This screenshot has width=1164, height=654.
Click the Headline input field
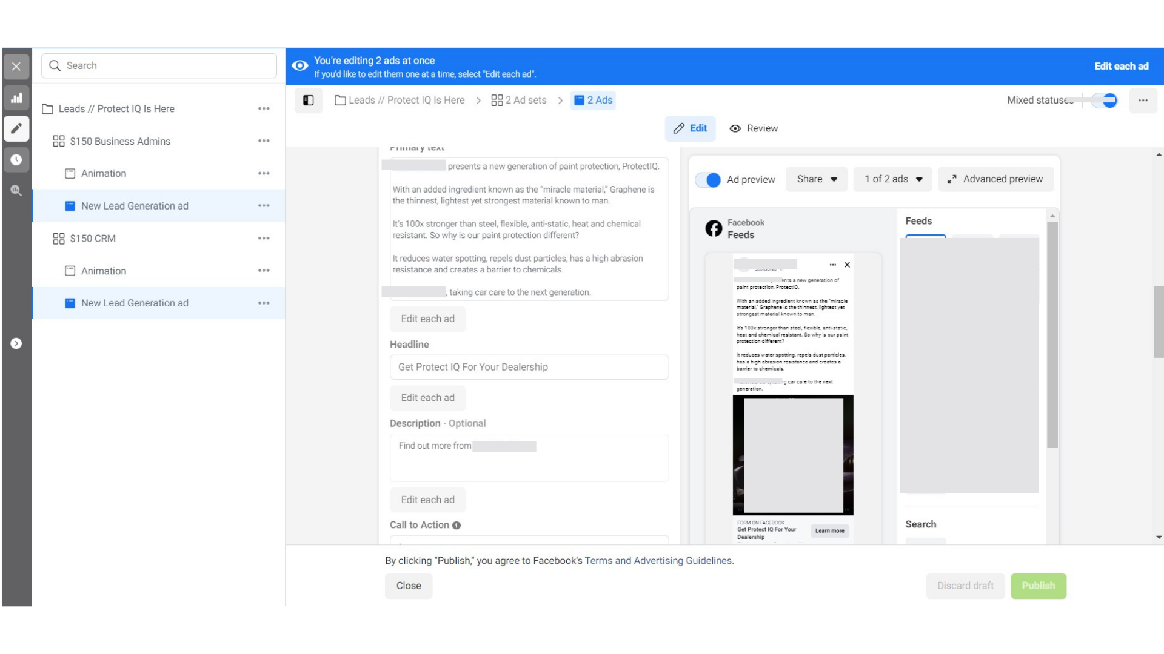(529, 367)
